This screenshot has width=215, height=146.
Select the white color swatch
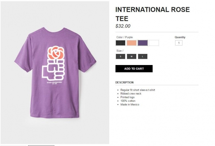point(154,43)
